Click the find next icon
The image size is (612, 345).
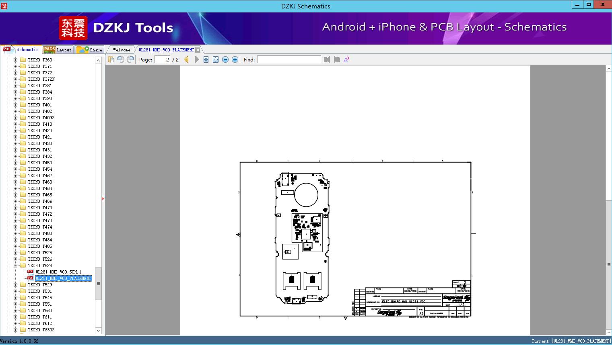click(337, 59)
